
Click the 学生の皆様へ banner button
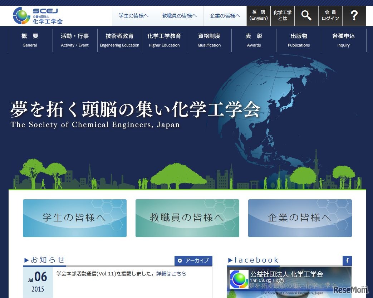(74, 218)
